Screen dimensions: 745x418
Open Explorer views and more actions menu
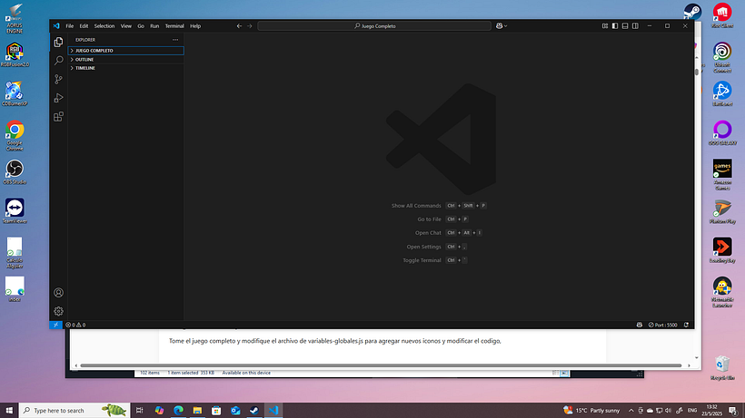point(175,40)
